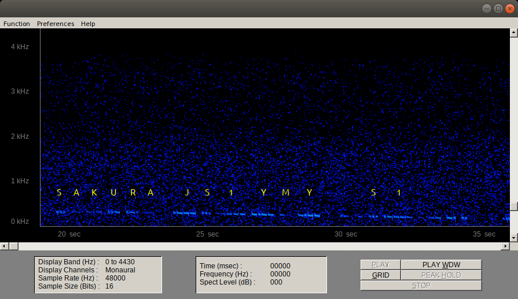Click the 48000 sample rate value
The width and height of the screenshot is (518, 299).
115,278
